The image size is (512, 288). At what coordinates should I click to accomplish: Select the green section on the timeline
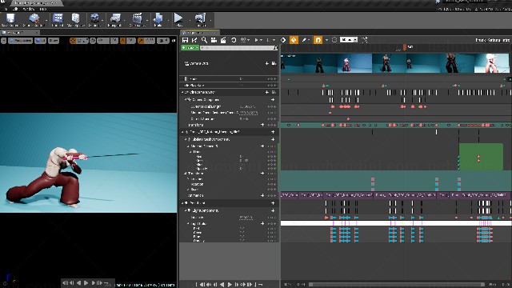pos(481,157)
